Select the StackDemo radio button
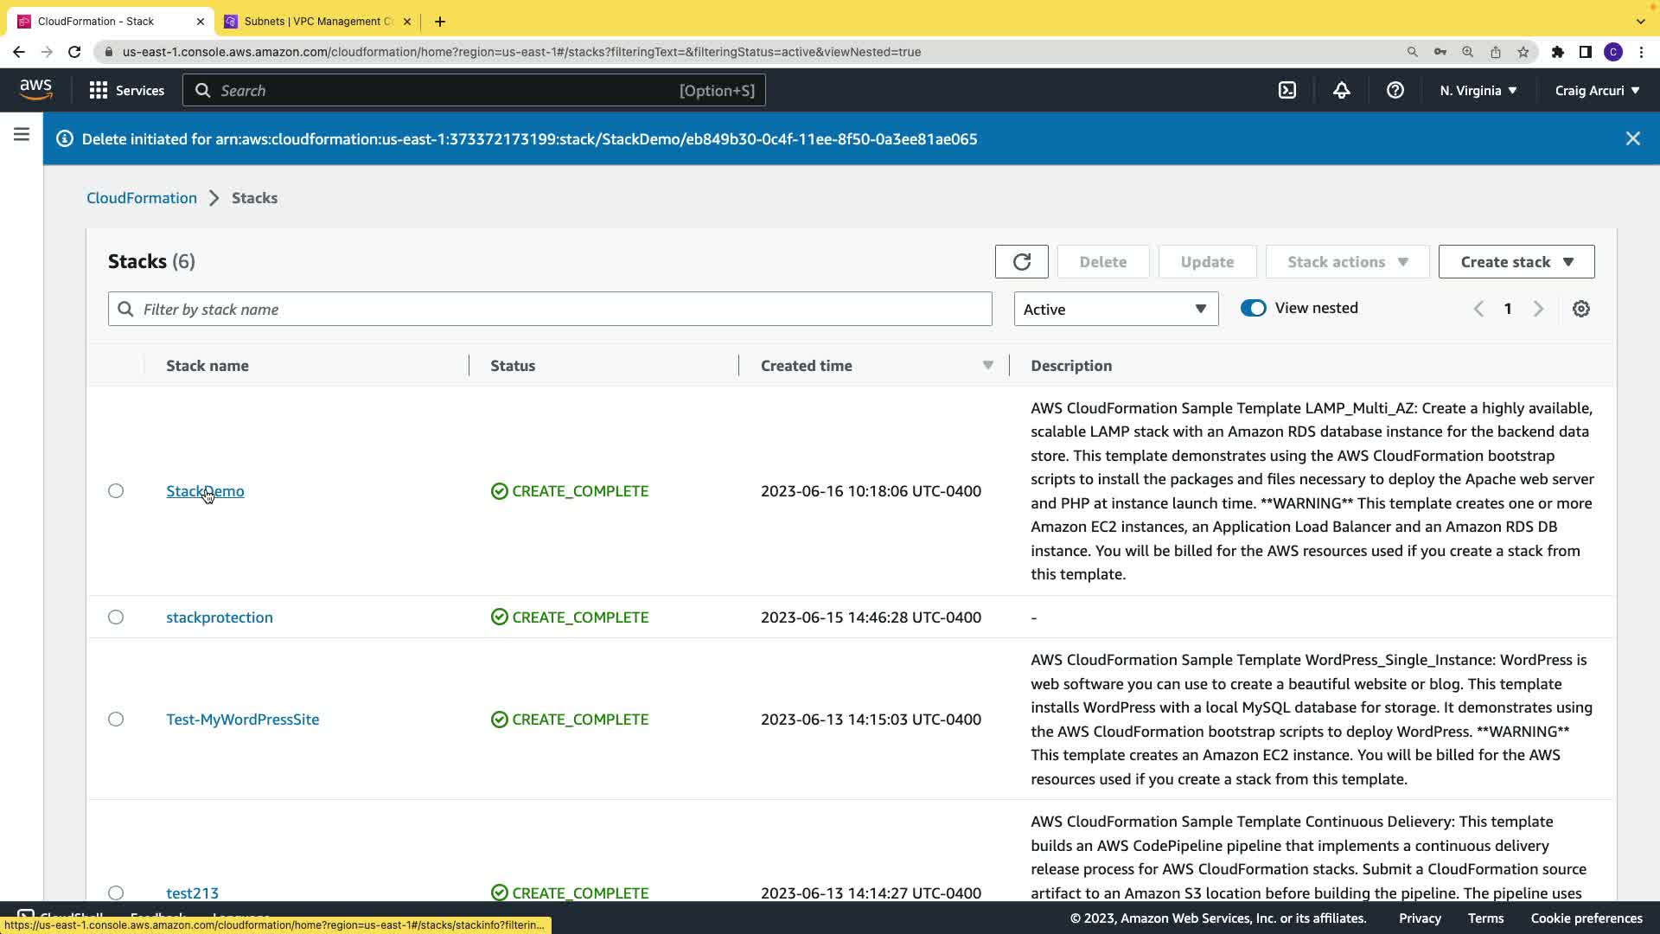Screen dimensions: 1660x934 click(x=116, y=491)
